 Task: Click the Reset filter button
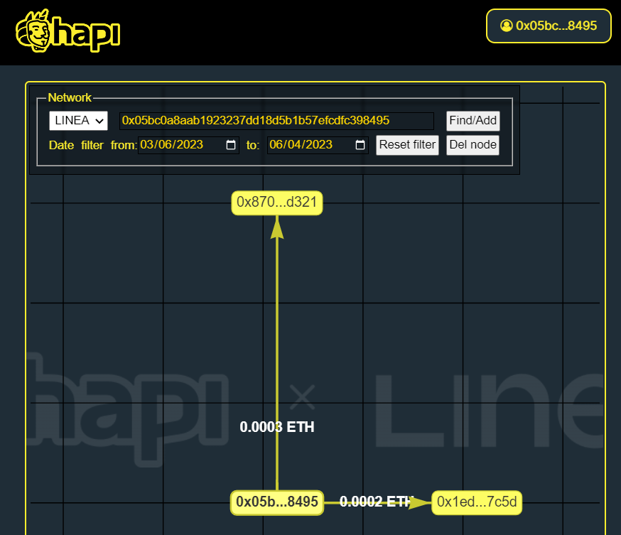407,145
